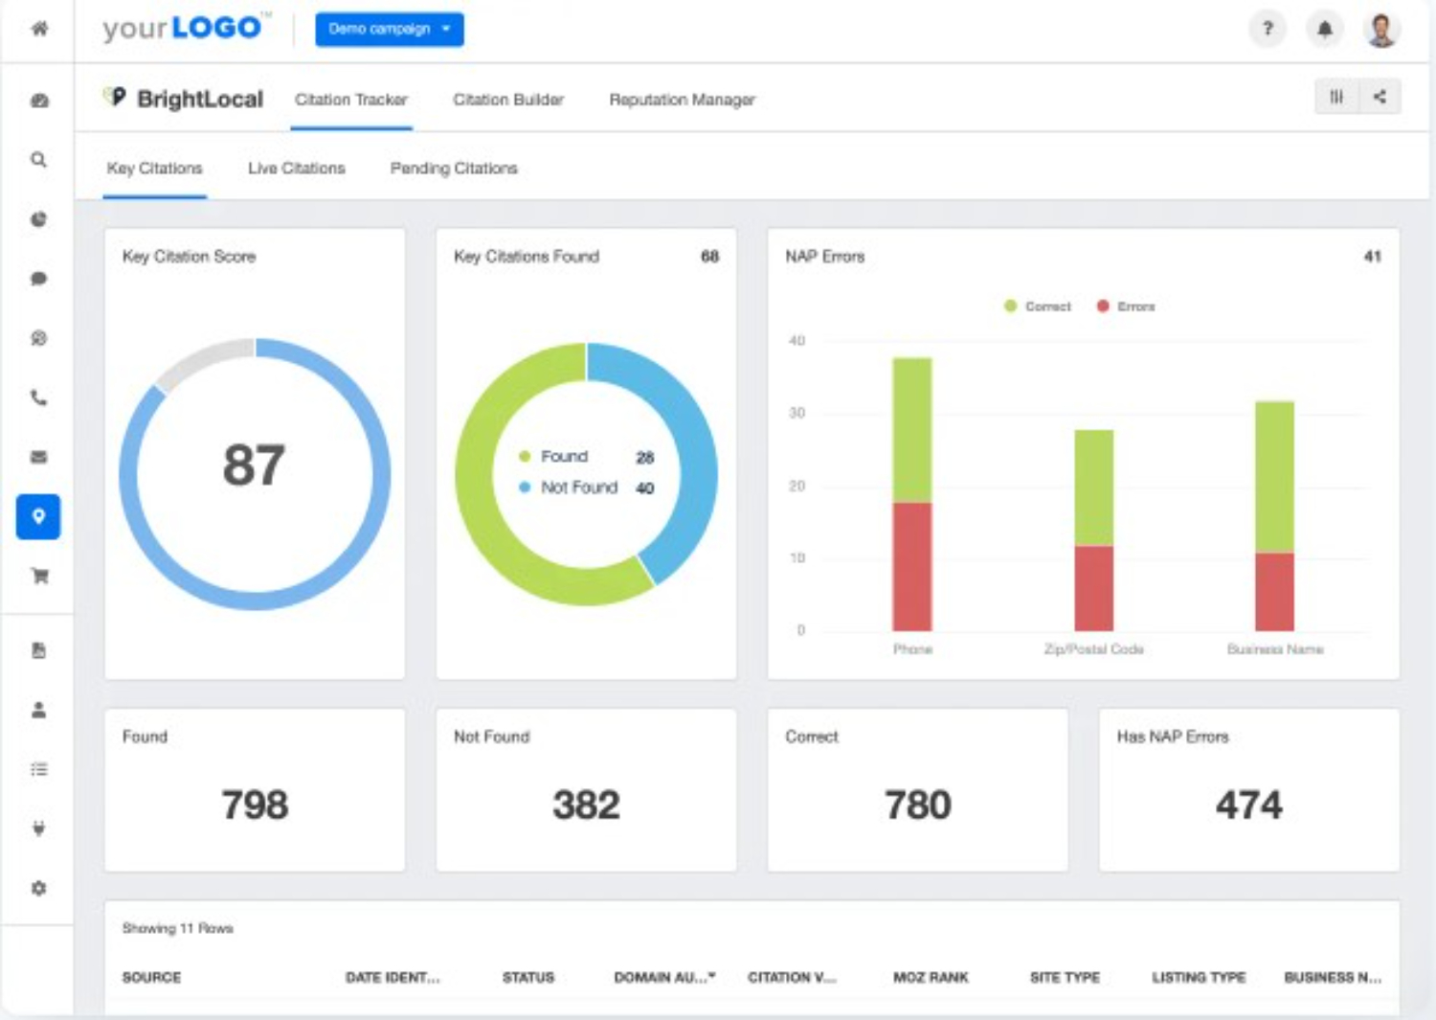Open the settings gear sidebar icon

click(x=38, y=888)
